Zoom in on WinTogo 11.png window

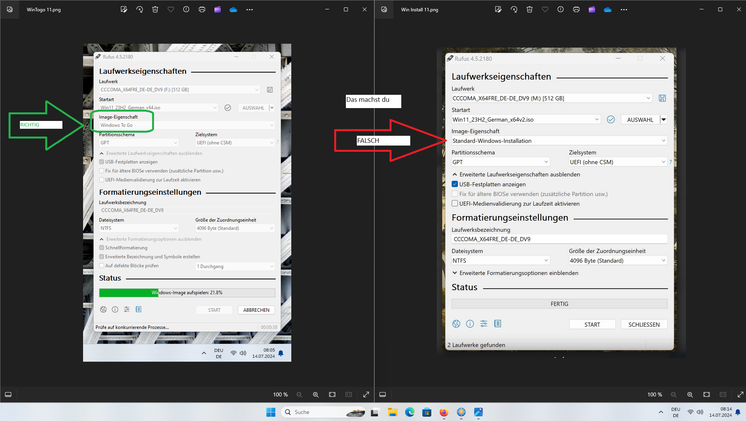(x=316, y=394)
